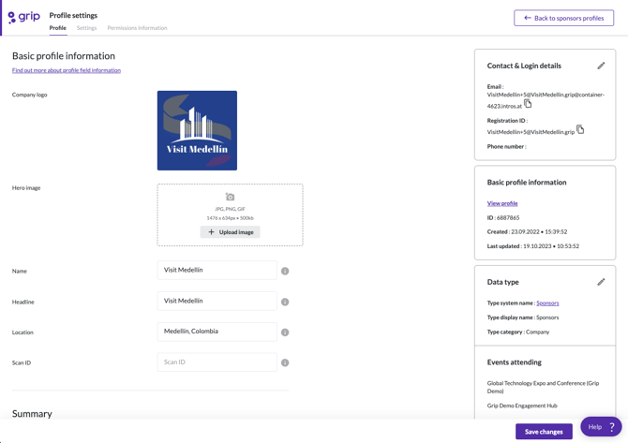Show info for the Scan ID field
The image size is (628, 443).
pos(285,362)
